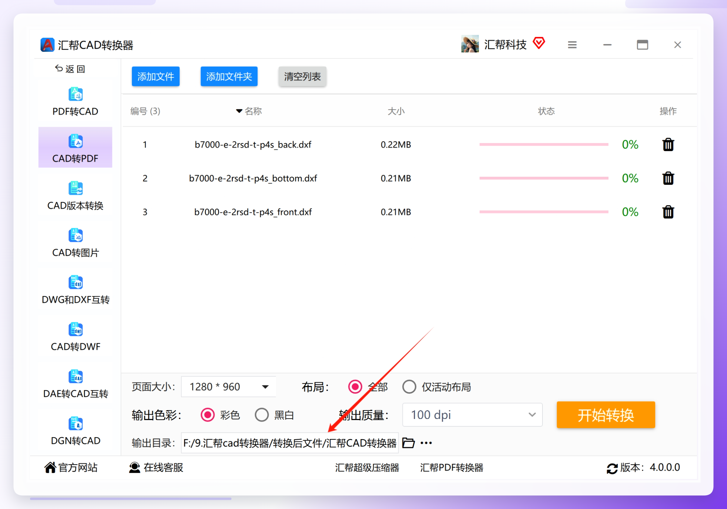727x509 pixels.
Task: Click the 编号 (3) column header
Action: coord(145,111)
